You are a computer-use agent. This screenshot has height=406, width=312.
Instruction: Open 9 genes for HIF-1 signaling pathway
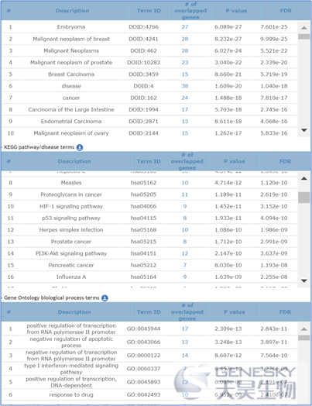(x=185, y=206)
